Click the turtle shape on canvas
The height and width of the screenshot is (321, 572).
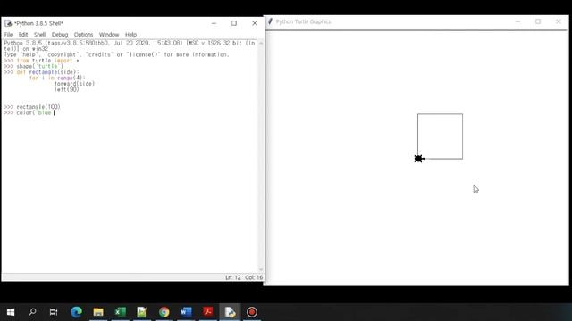[419, 159]
